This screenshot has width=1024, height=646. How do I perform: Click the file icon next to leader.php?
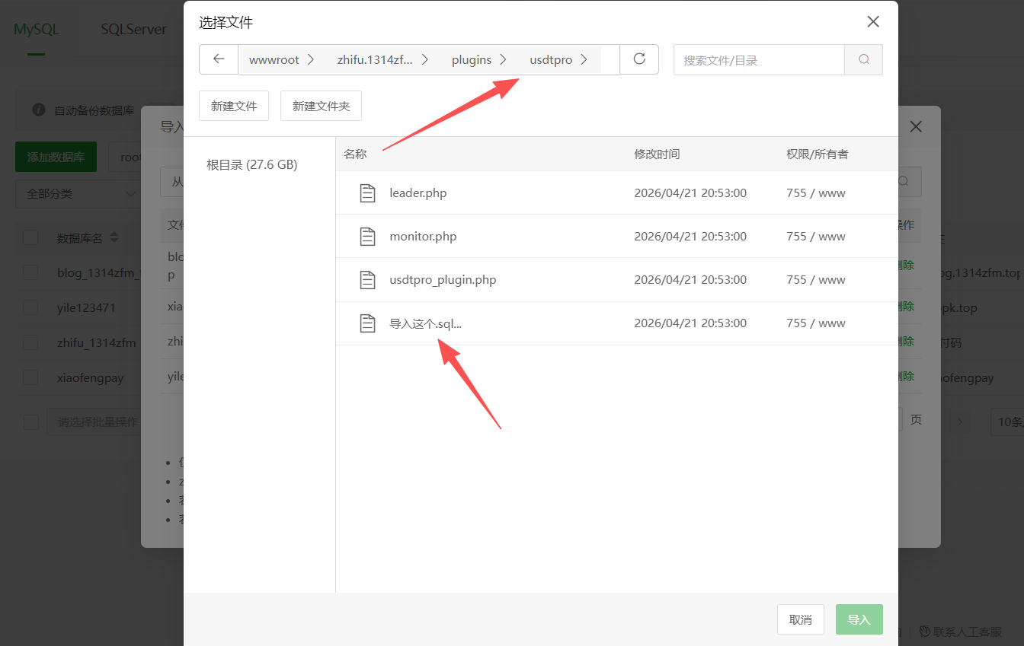pos(368,193)
